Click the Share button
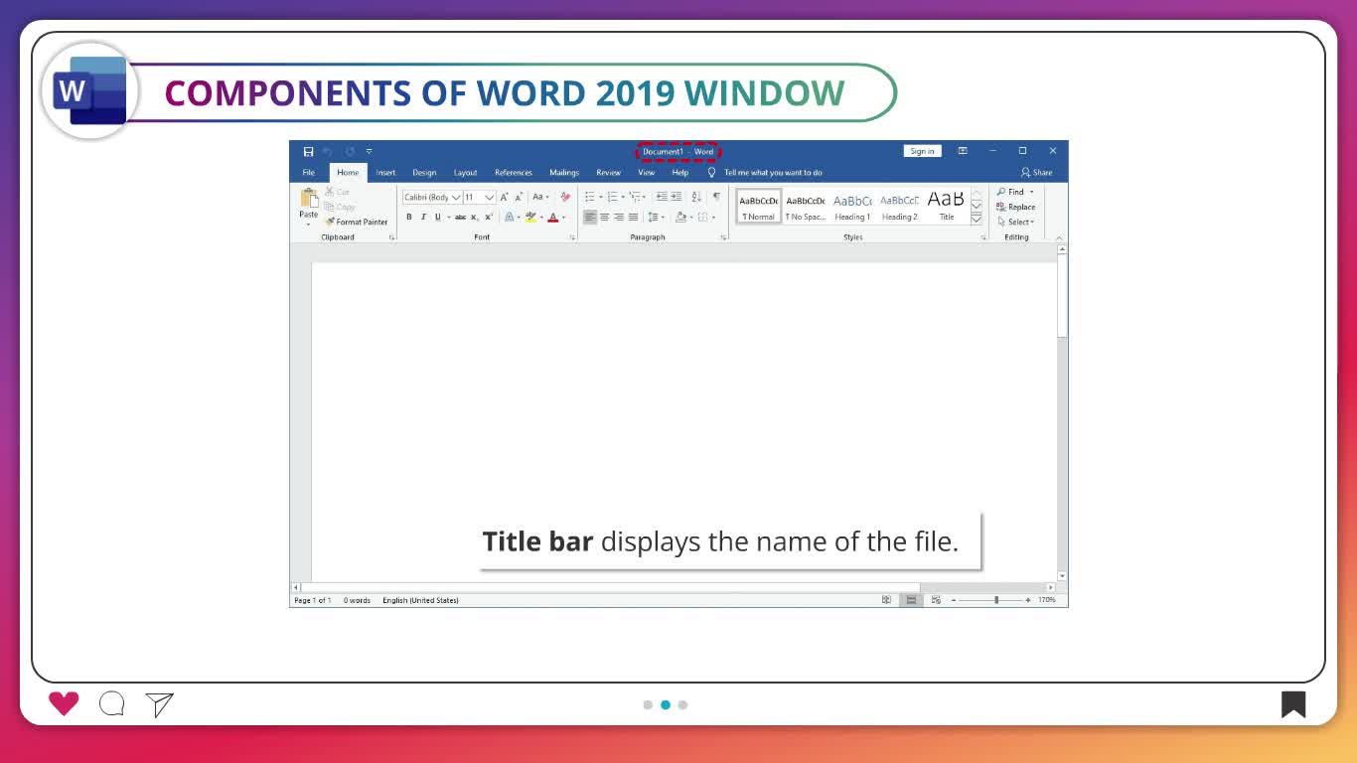Image resolution: width=1357 pixels, height=763 pixels. point(1036,173)
